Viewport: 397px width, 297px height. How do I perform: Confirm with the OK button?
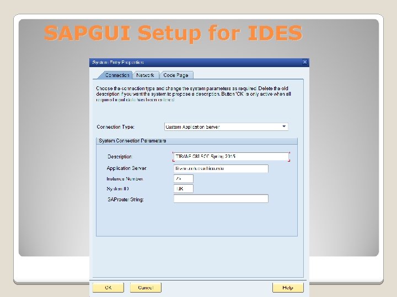tap(109, 288)
